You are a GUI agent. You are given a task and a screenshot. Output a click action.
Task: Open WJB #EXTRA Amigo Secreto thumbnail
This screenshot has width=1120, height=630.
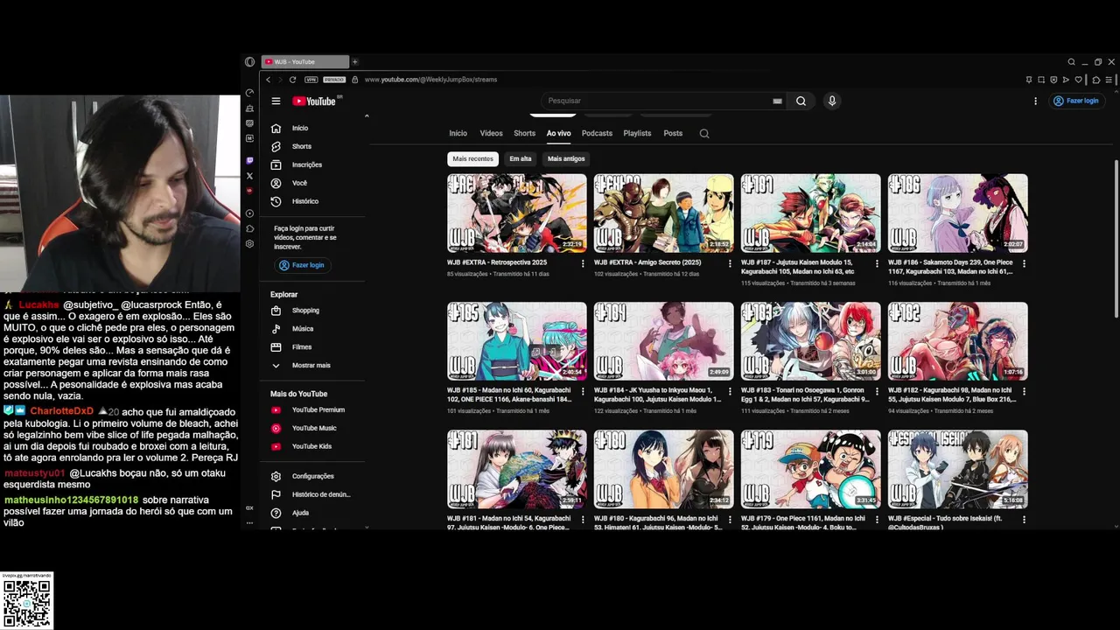[664, 213]
